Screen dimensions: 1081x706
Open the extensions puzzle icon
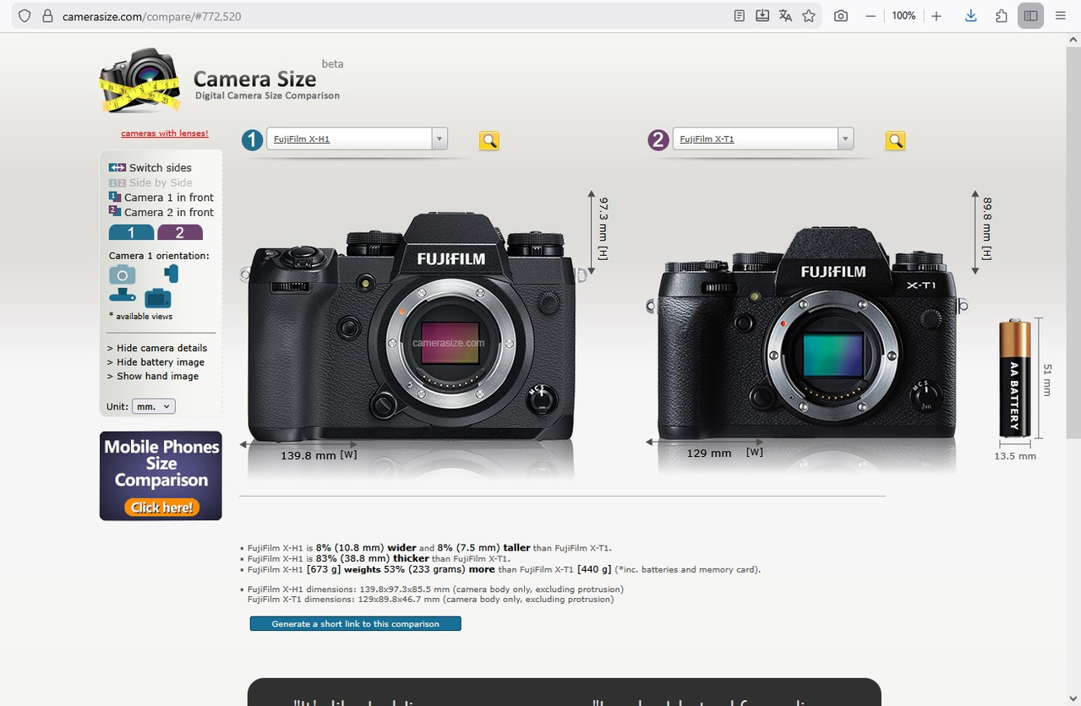[x=1002, y=16]
